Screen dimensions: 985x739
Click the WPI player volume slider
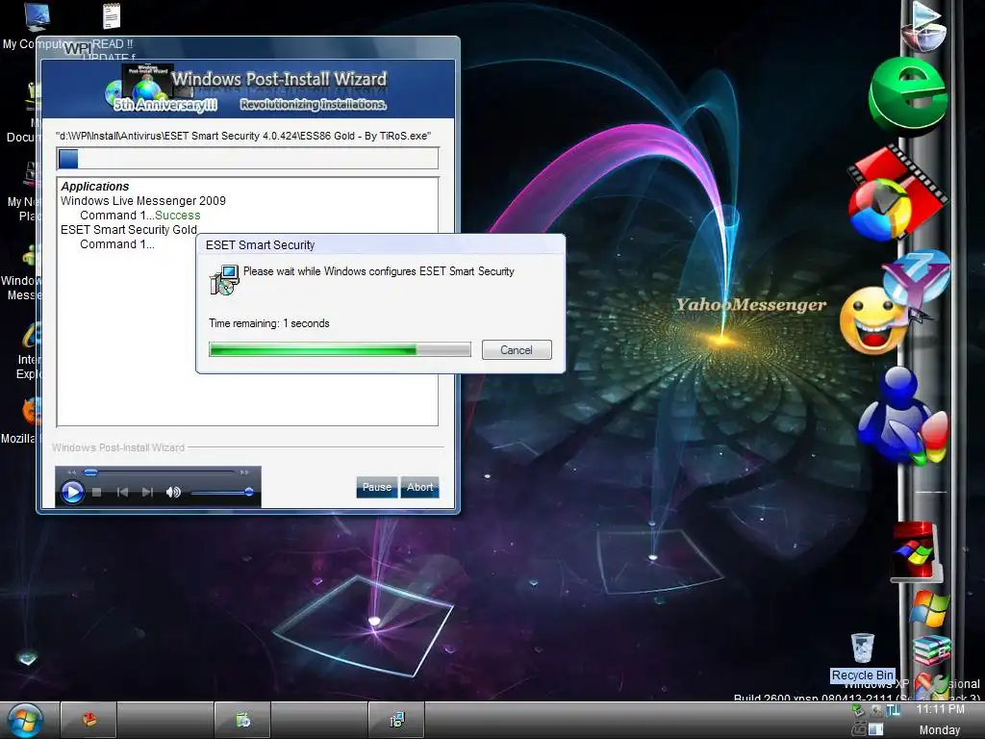point(222,492)
